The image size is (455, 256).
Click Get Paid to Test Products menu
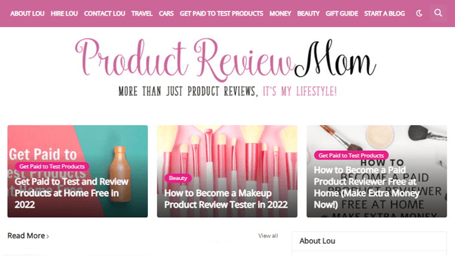222,13
